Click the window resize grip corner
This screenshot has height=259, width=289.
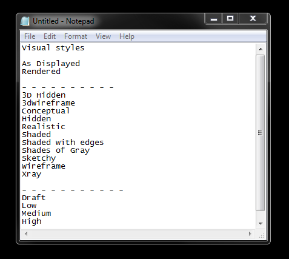pos(261,235)
